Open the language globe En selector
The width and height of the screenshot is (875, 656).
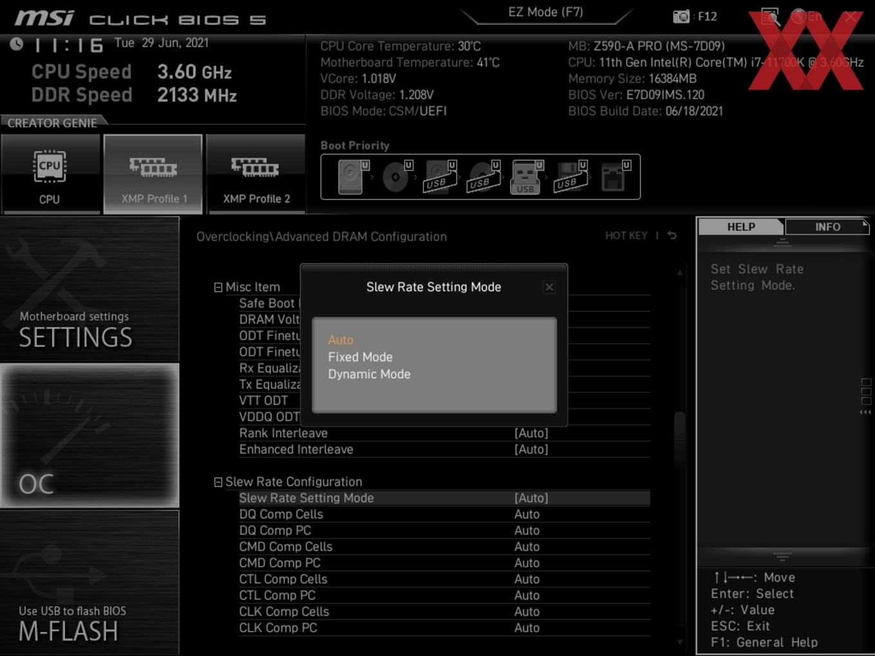pyautogui.click(x=807, y=17)
